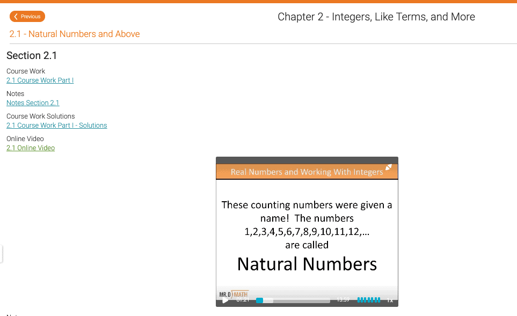The image size is (517, 316).
Task: Click the 2.1 - Natural Numbers and Above heading
Action: pyautogui.click(x=75, y=34)
